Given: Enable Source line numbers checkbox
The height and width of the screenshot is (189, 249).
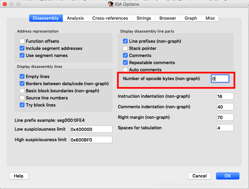Looking at the screenshot, I should point(22,98).
